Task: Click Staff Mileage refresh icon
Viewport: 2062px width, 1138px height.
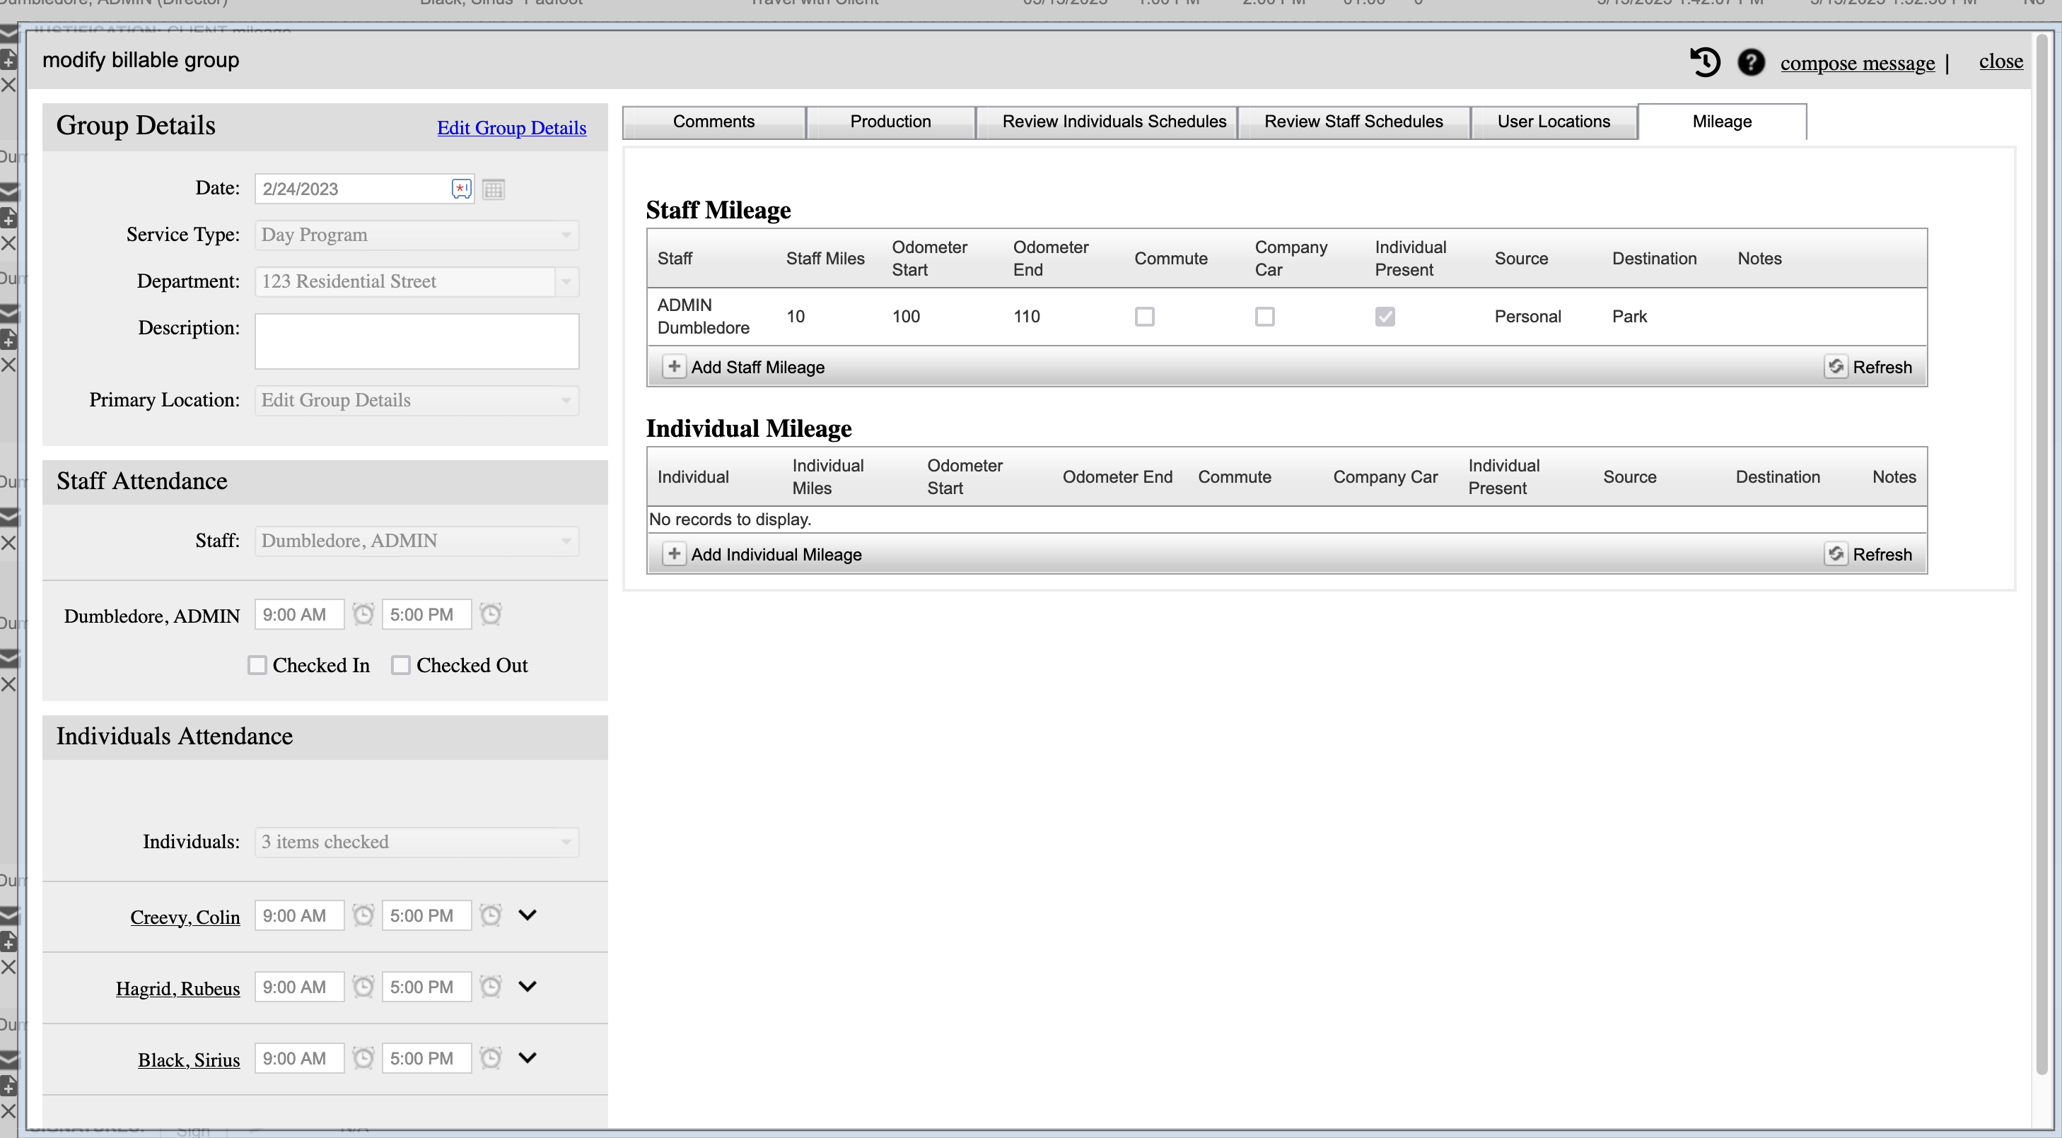Action: coord(1836,367)
